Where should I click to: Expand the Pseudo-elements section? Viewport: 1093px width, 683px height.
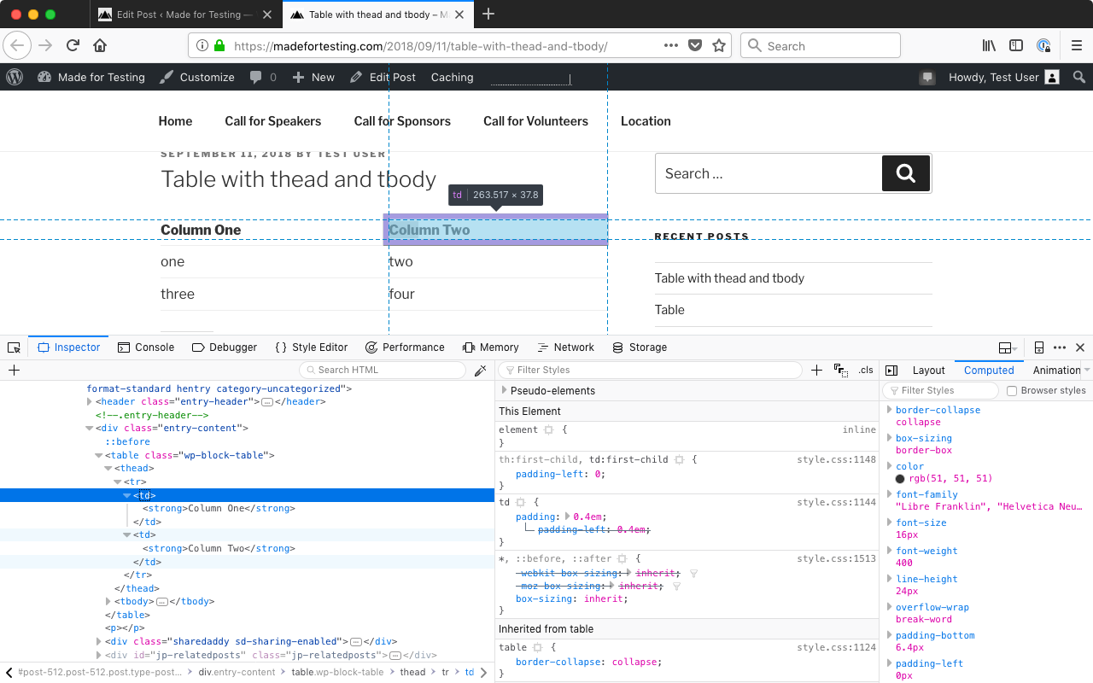504,390
